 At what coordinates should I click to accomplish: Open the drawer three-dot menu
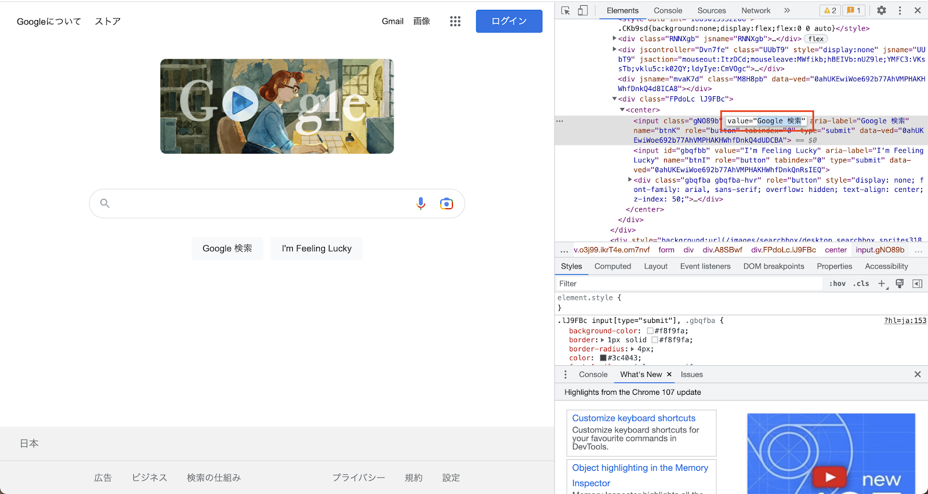(565, 375)
